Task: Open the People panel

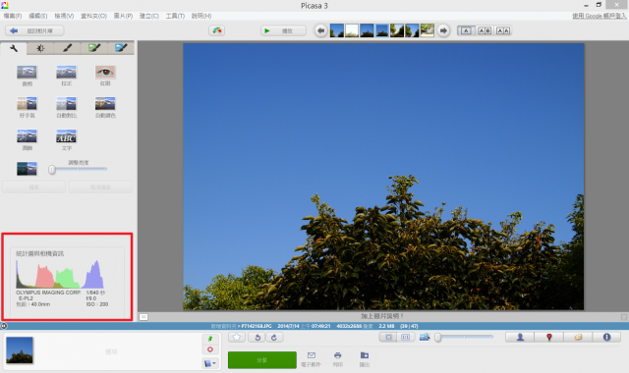Action: 520,338
